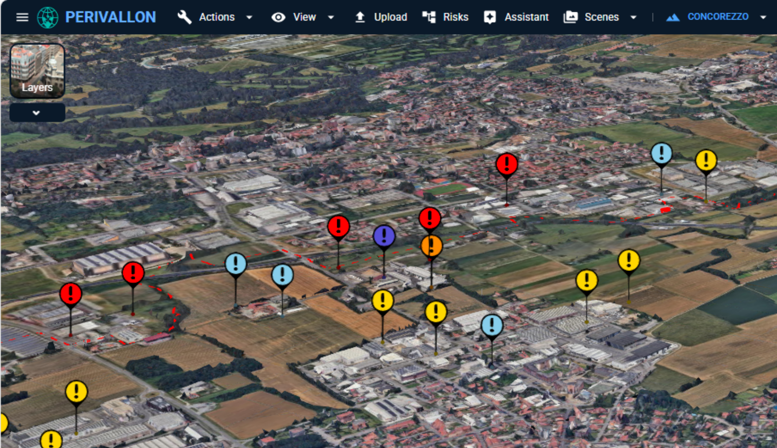Expand the View dropdown arrow

(x=331, y=17)
